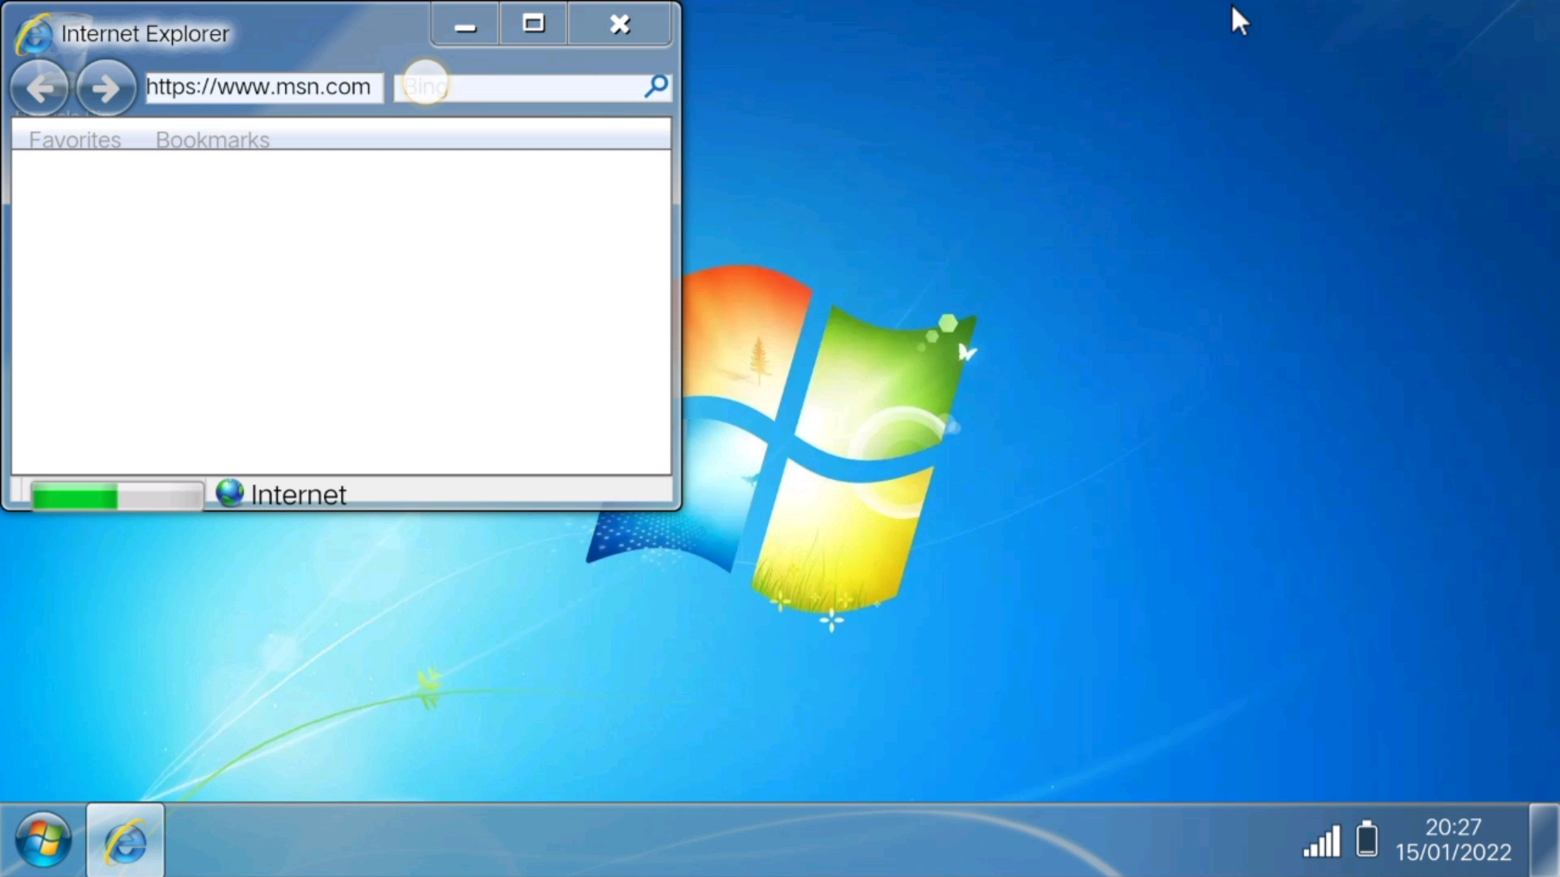Click Internet Explorer taskbar icon
The image size is (1560, 877).
click(x=125, y=841)
